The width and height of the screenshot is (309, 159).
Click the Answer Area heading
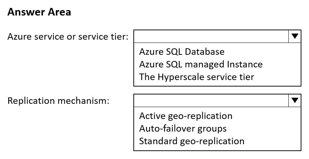tap(39, 12)
